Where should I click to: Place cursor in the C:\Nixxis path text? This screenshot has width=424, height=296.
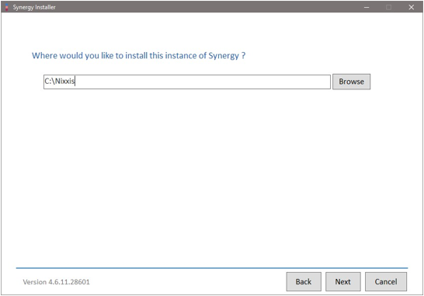pos(60,81)
